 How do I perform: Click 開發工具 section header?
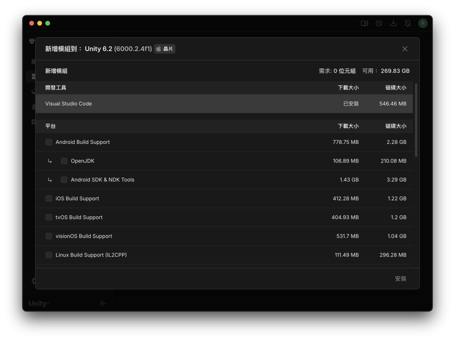[56, 87]
